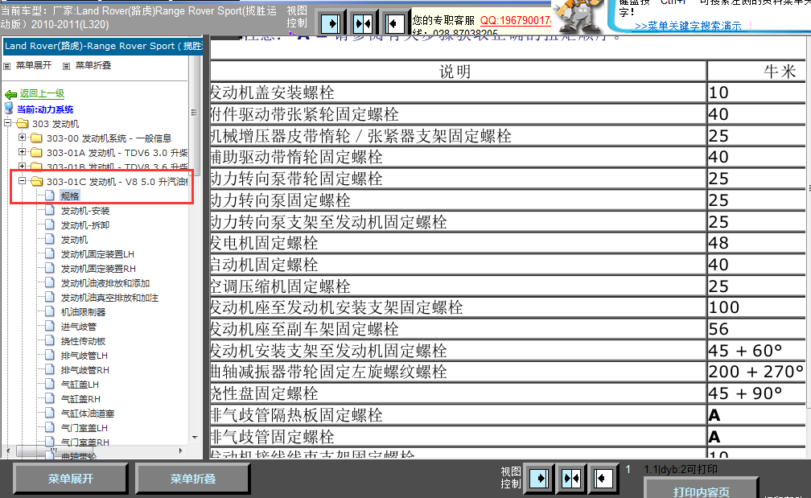The height and width of the screenshot is (498, 811).
Task: Click the 当前:动力系统 label
Action: (x=45, y=109)
